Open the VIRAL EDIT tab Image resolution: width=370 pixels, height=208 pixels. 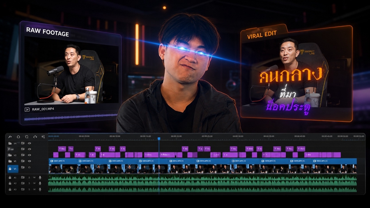(262, 35)
